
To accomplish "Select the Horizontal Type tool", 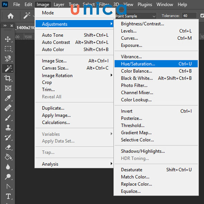I will coord(8,197).
